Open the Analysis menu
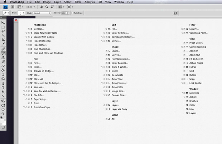Screen dimensions: 222x144 click(90, 2)
